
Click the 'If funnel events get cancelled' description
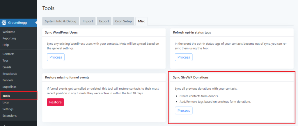pyautogui.click(x=103, y=91)
